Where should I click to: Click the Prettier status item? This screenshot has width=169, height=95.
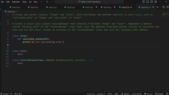click(x=159, y=94)
